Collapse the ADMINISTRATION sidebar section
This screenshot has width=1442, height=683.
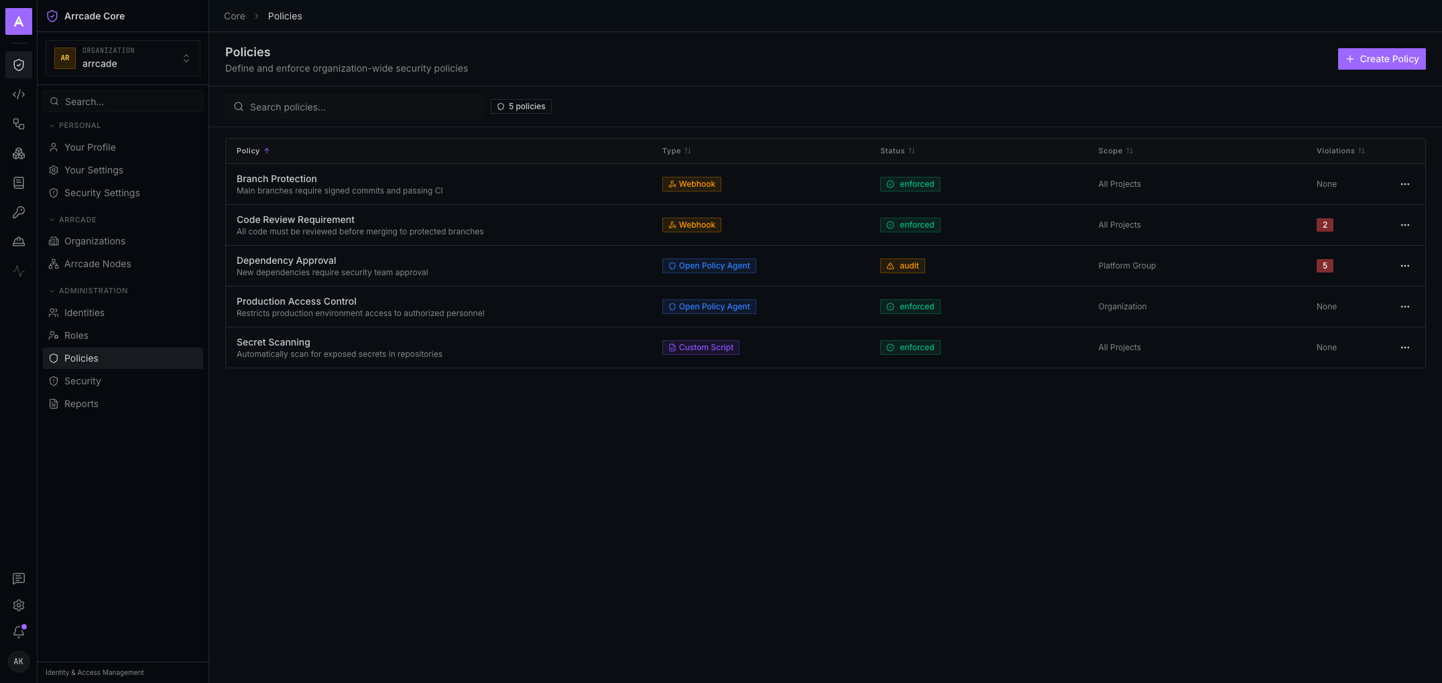pyautogui.click(x=88, y=291)
